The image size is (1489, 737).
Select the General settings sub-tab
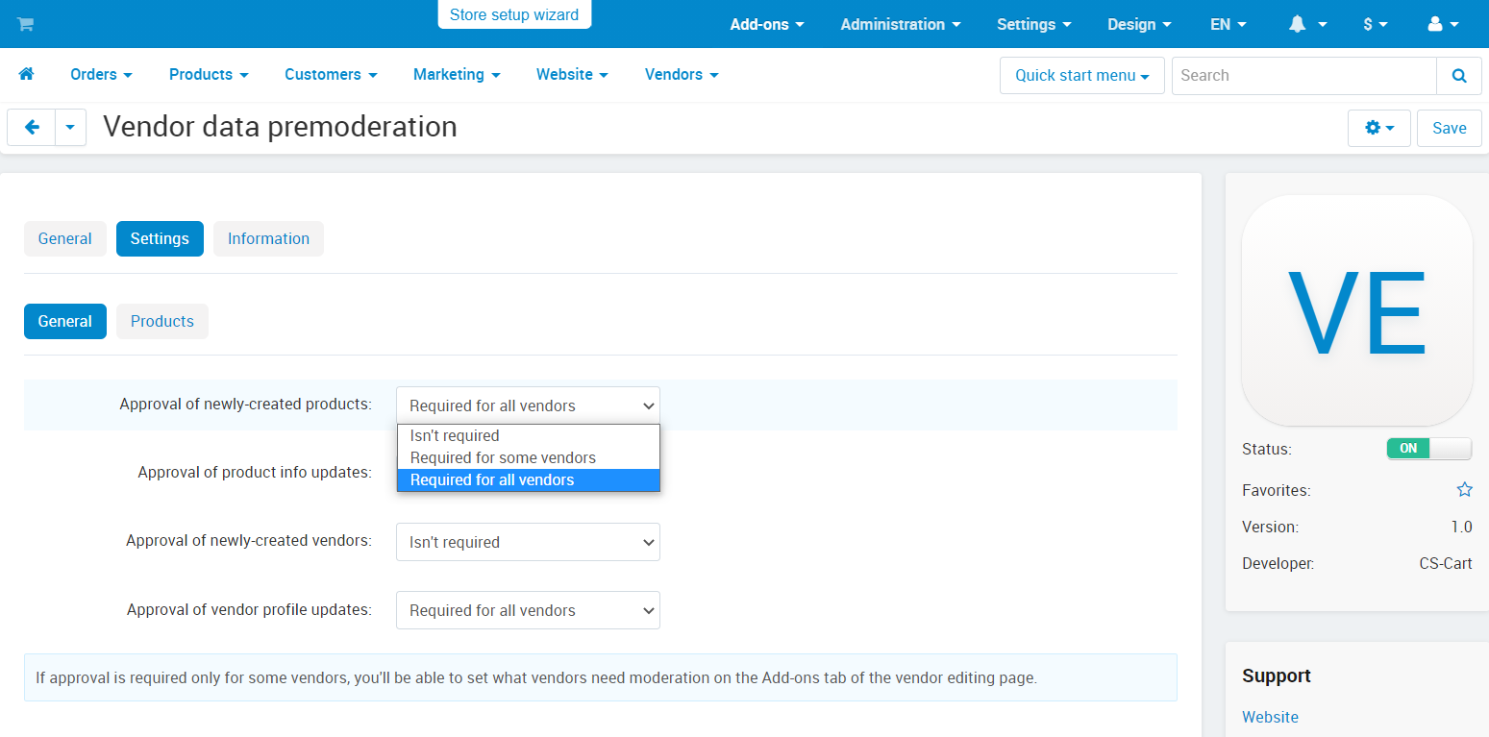(65, 321)
